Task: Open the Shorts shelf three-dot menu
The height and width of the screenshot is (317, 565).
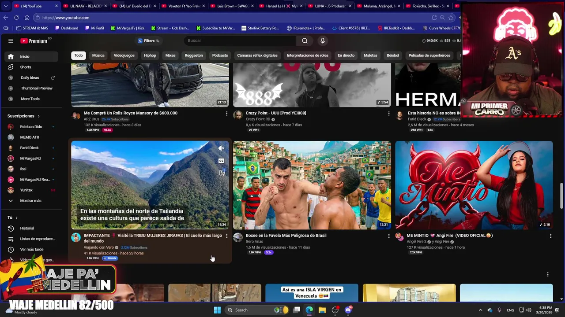Action: coord(548,274)
